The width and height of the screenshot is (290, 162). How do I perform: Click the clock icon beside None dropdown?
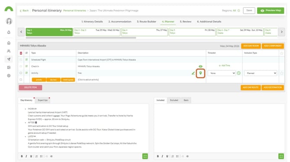[239, 73]
